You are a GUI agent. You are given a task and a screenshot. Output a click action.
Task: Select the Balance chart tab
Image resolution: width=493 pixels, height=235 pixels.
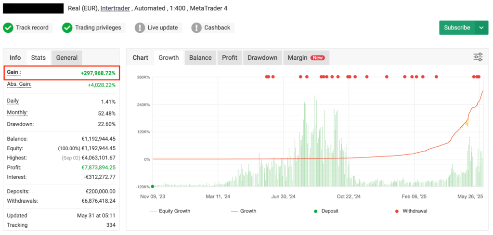tap(200, 58)
